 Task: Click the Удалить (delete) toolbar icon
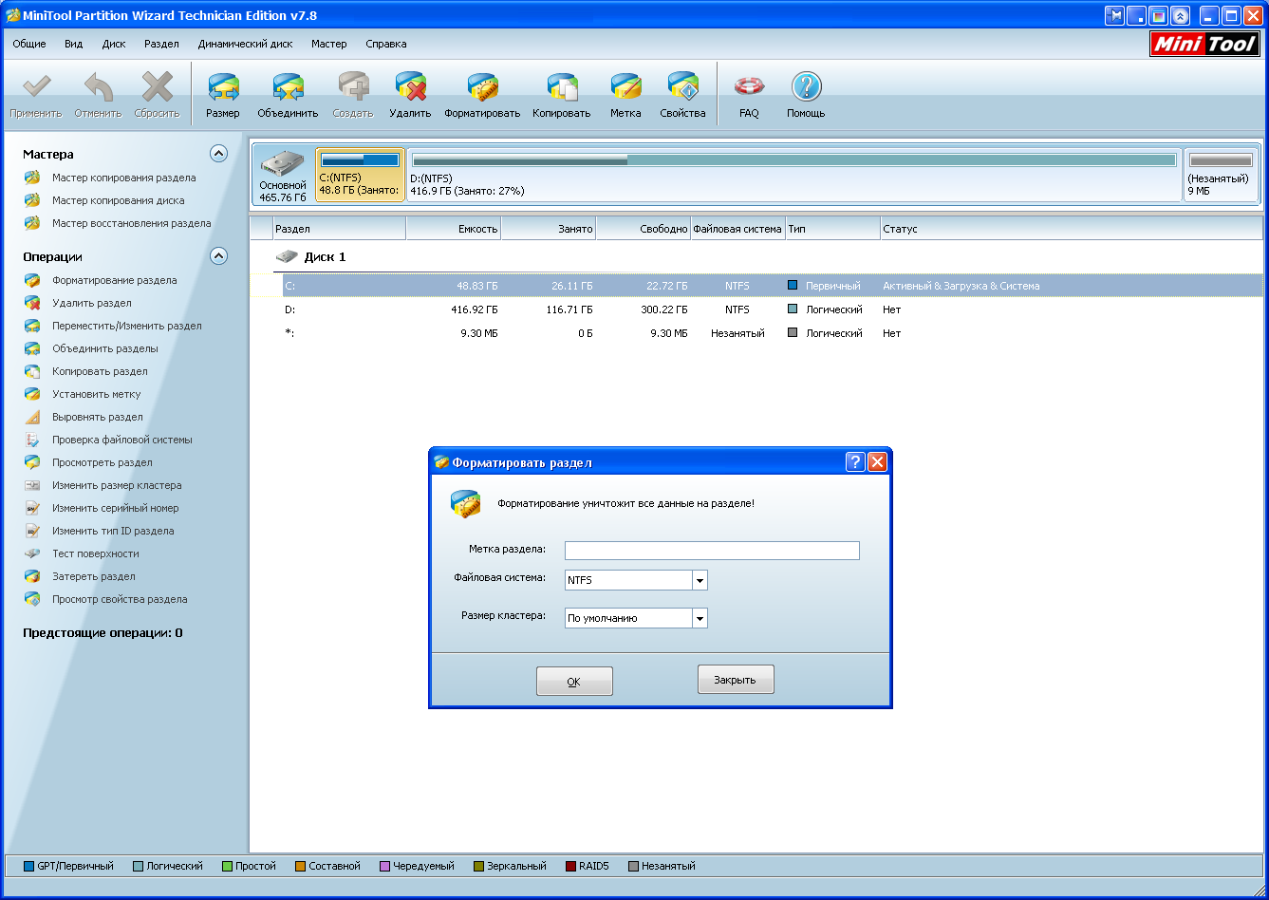pyautogui.click(x=410, y=87)
